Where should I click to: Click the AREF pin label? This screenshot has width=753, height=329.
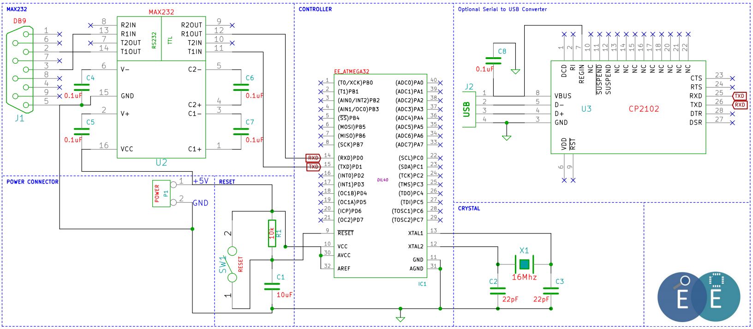click(344, 269)
